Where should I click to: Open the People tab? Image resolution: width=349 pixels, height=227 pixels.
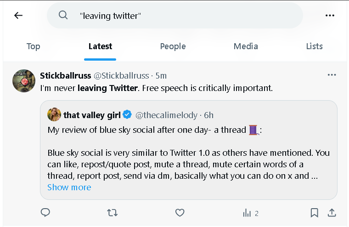[173, 46]
